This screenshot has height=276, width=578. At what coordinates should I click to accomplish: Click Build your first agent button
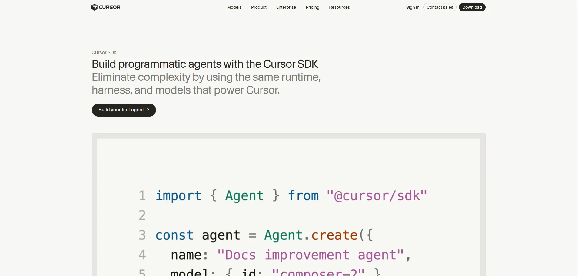click(124, 110)
